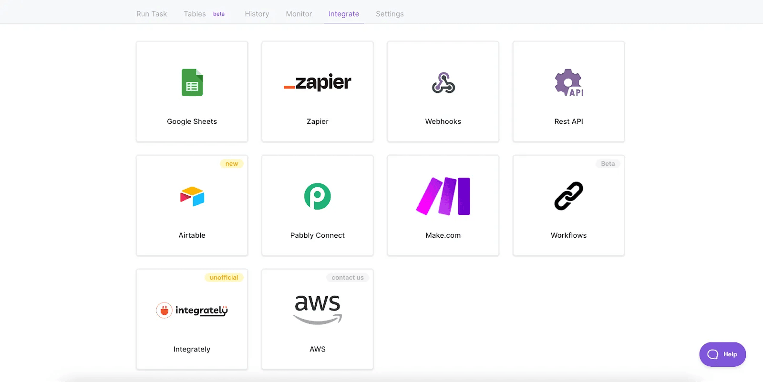Click the 'Beta' badge on Workflows

coord(608,164)
